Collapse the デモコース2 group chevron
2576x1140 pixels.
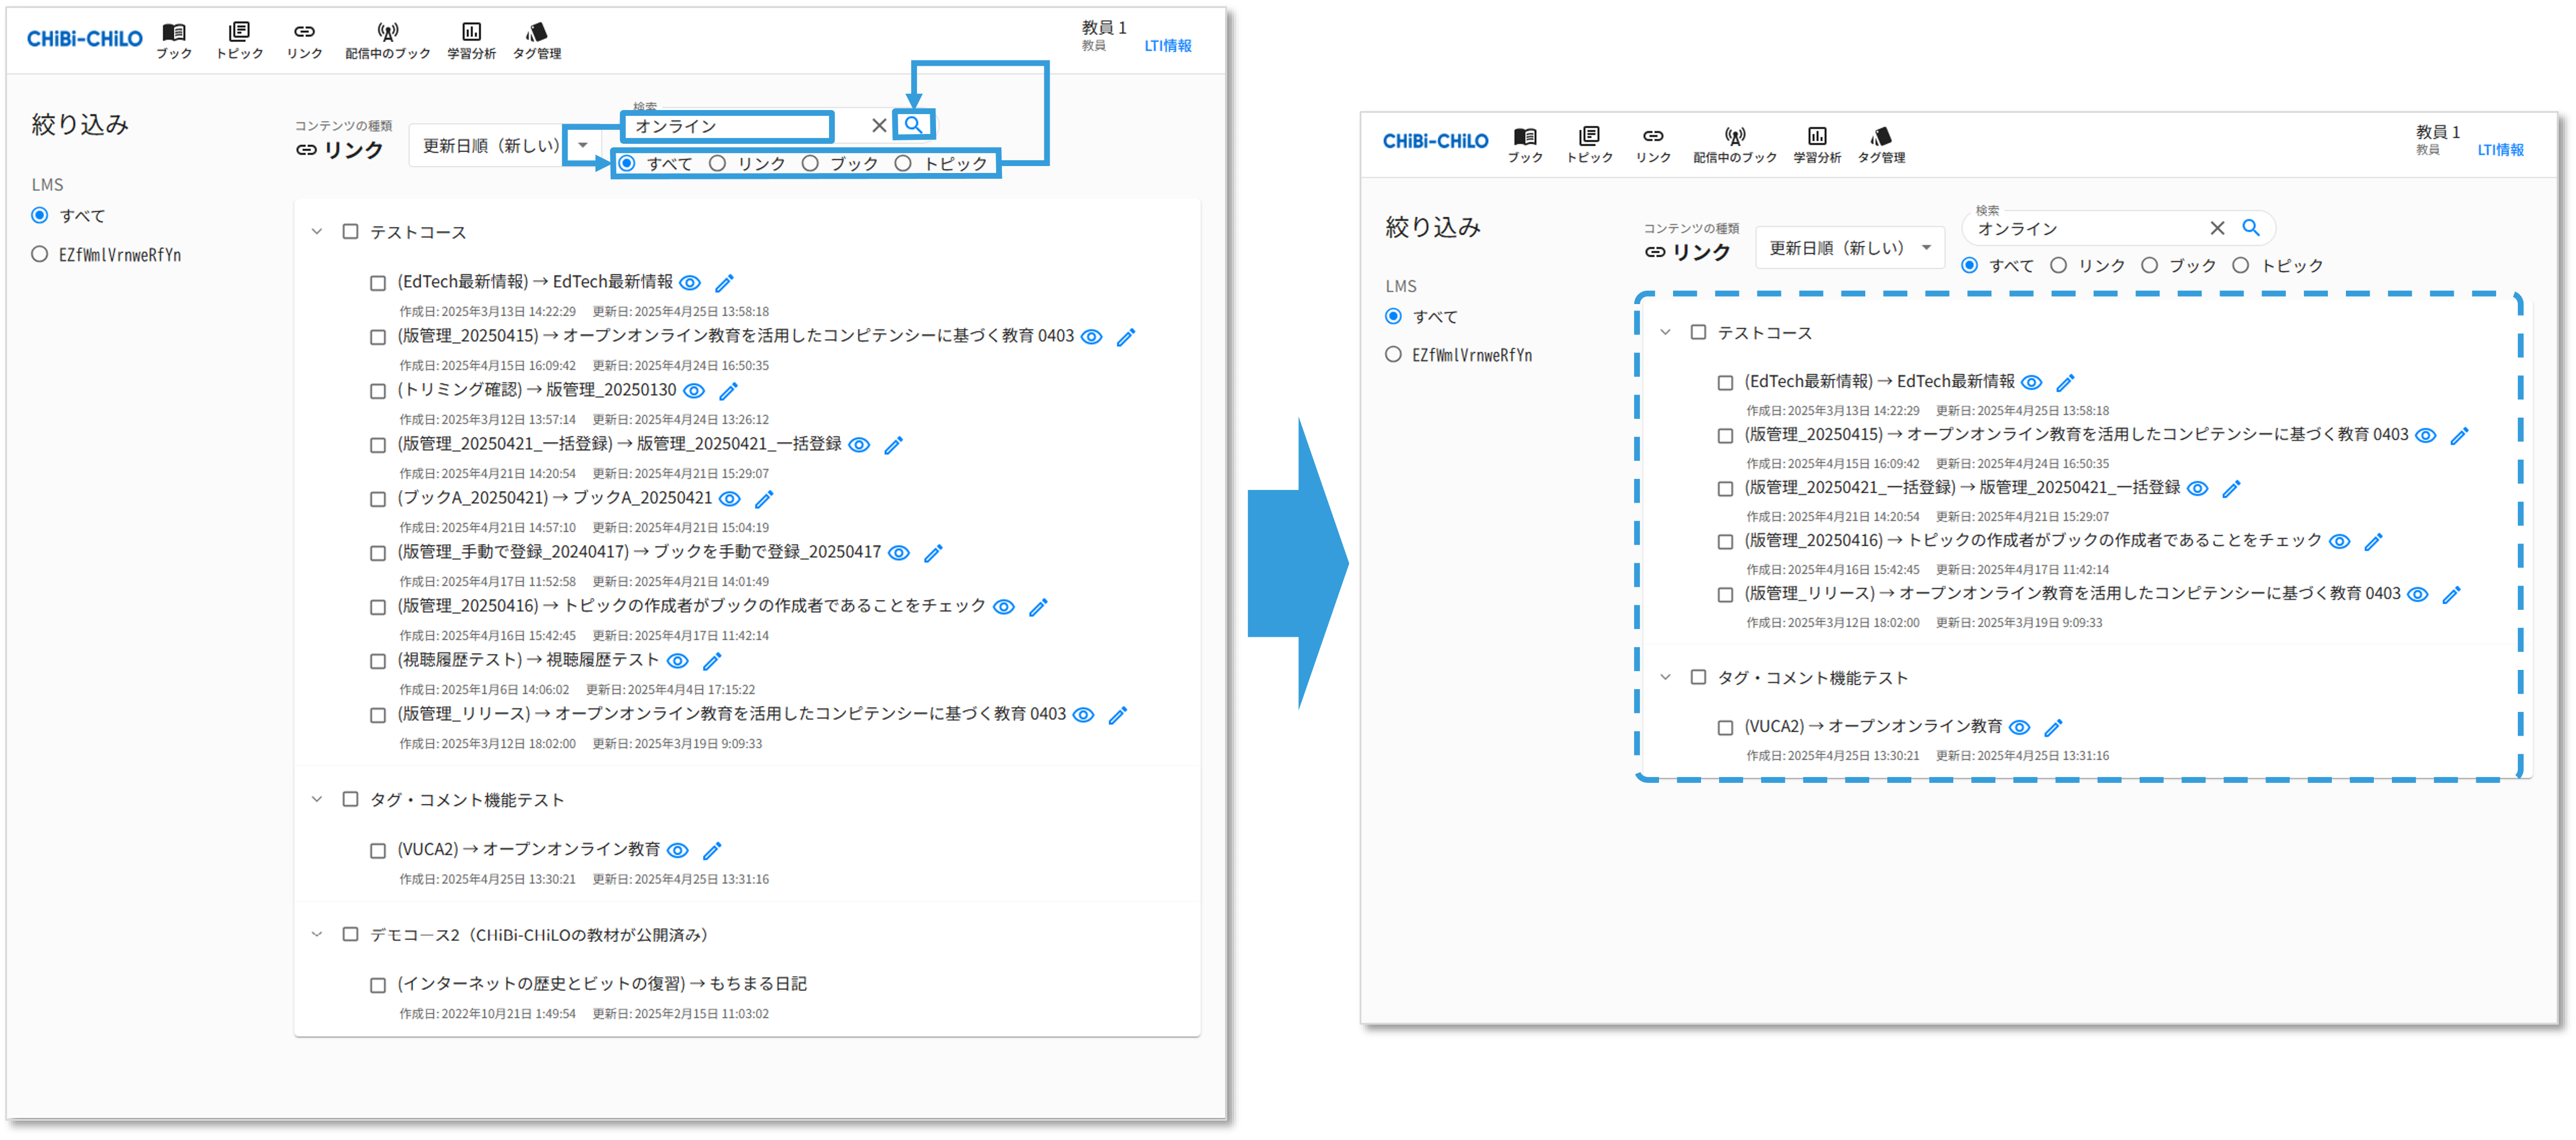coord(317,934)
